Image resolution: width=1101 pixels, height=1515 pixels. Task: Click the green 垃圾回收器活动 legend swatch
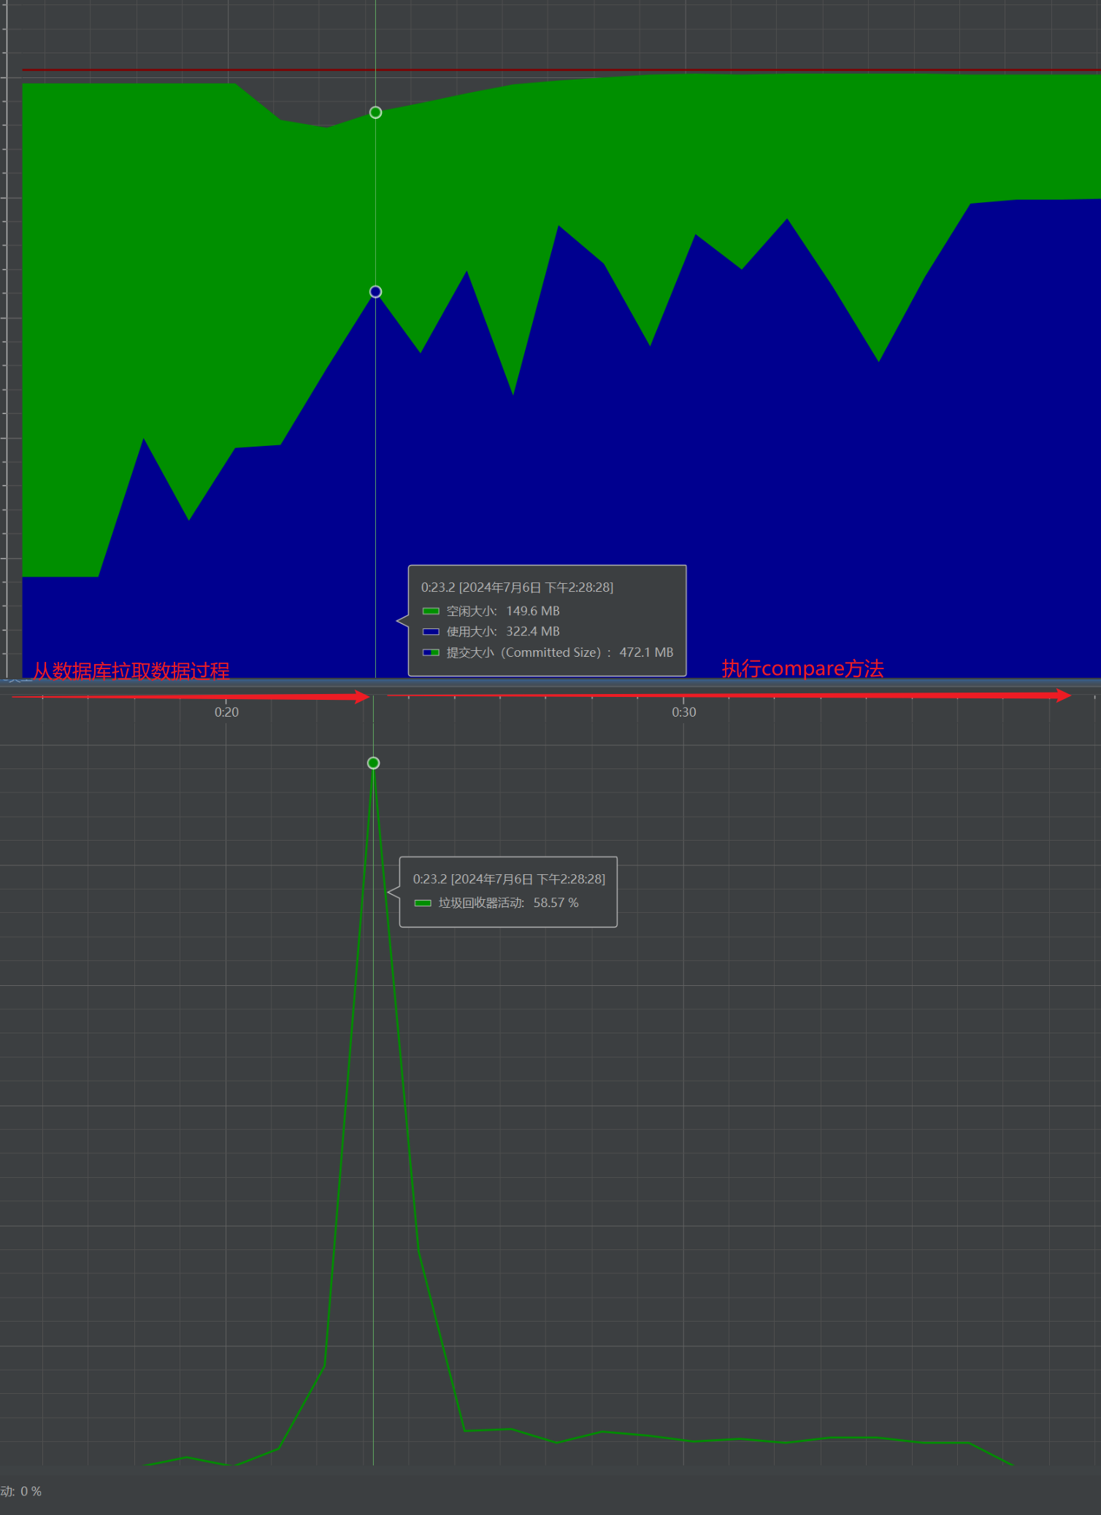(423, 903)
